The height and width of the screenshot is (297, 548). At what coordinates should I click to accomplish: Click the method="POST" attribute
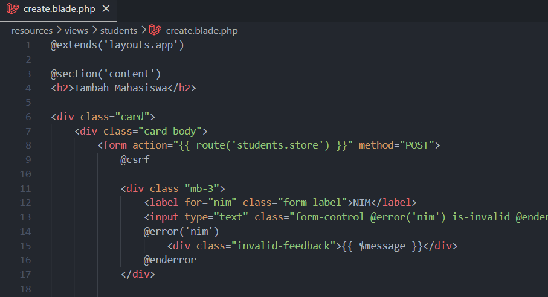point(396,145)
